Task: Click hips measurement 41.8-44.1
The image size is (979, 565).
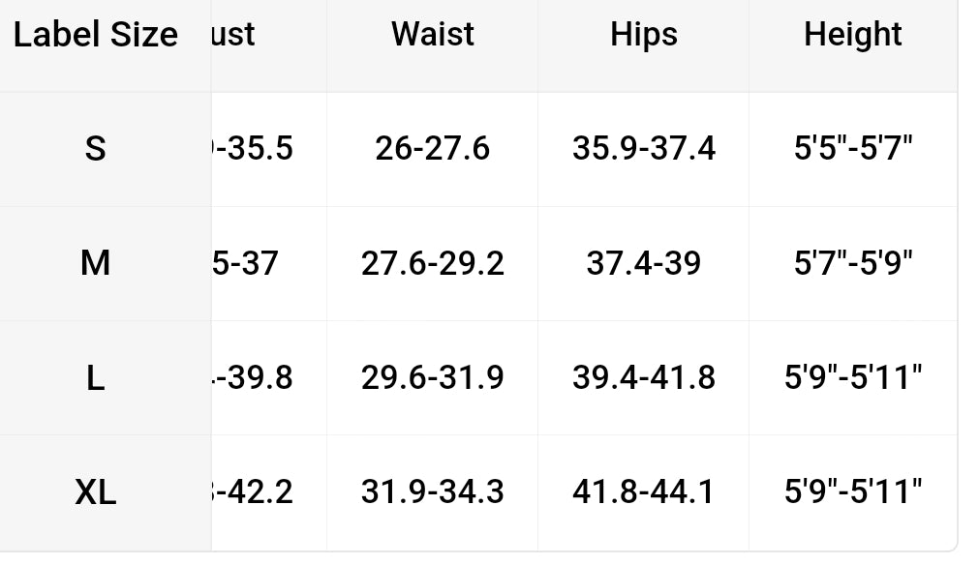Action: (x=643, y=491)
